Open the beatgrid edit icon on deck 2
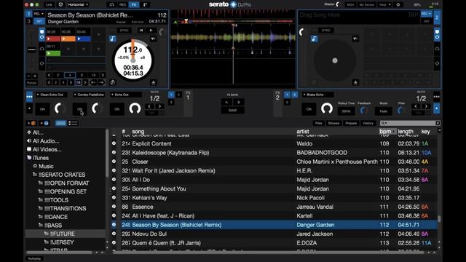The image size is (466, 262). pyautogui.click(x=355, y=39)
